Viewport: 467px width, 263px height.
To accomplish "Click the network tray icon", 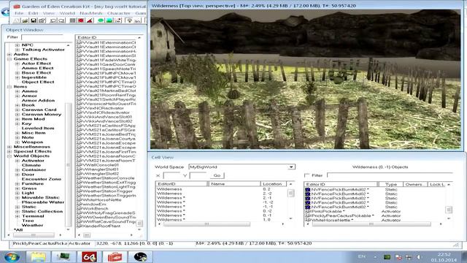I will (409, 256).
